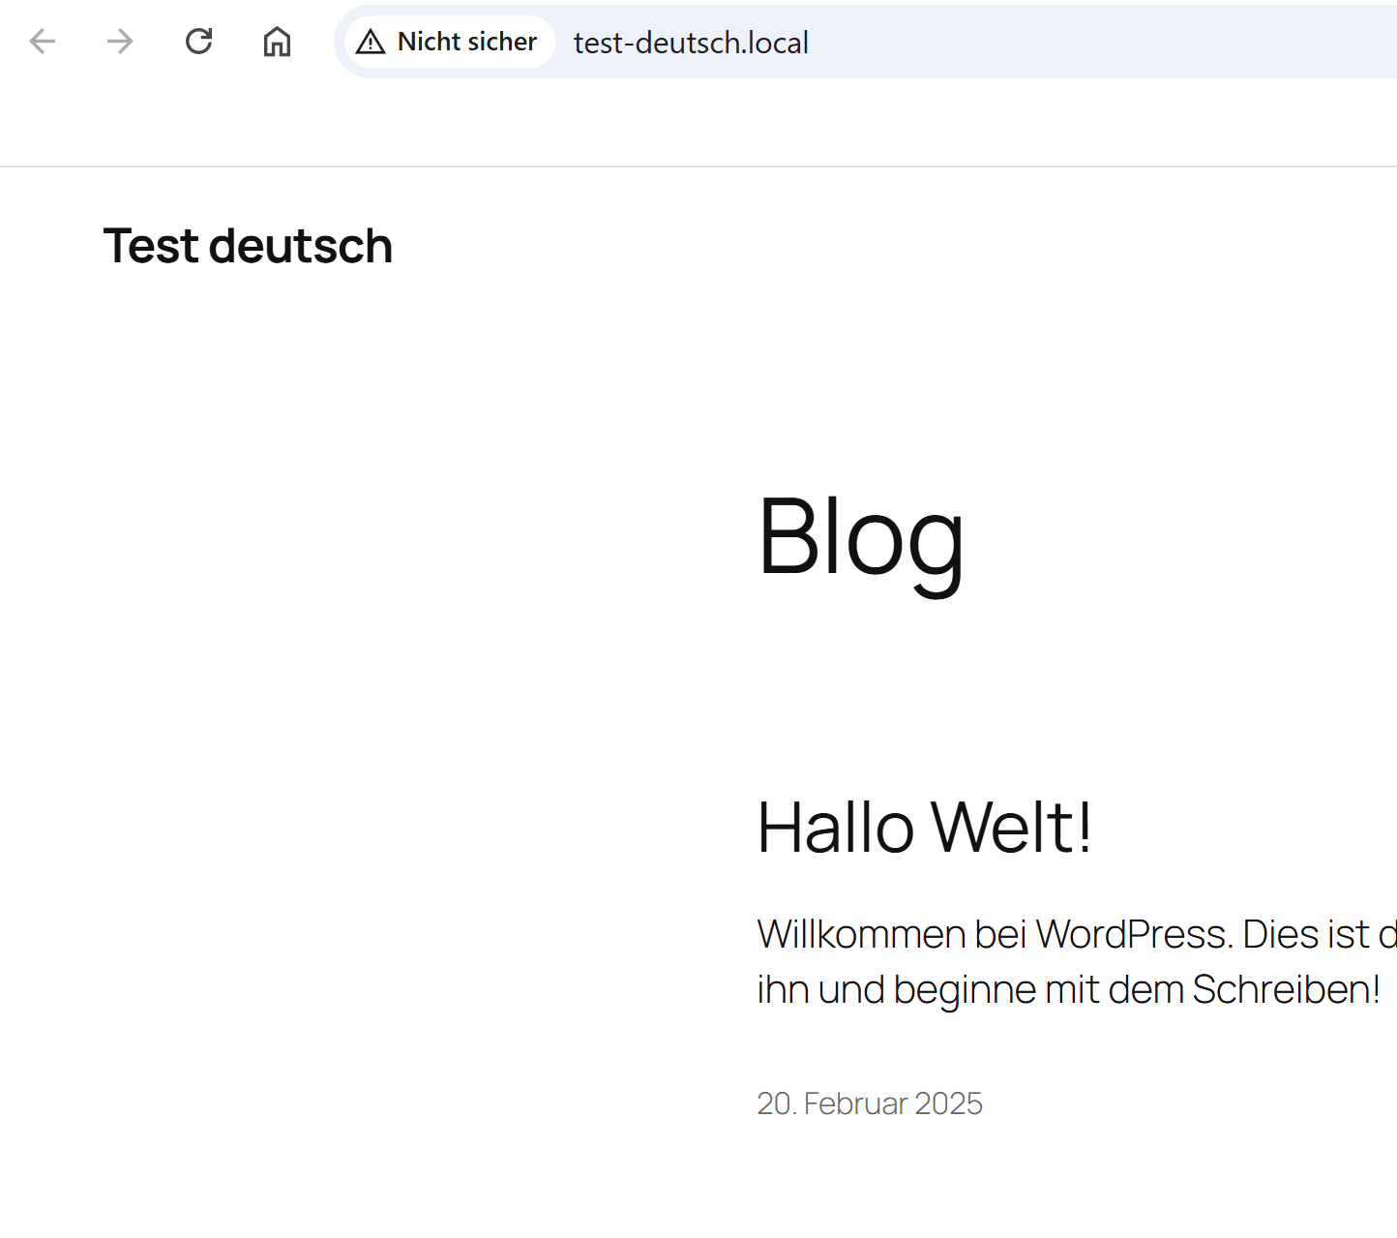Go to the browser home page
The height and width of the screenshot is (1238, 1397).
(277, 42)
